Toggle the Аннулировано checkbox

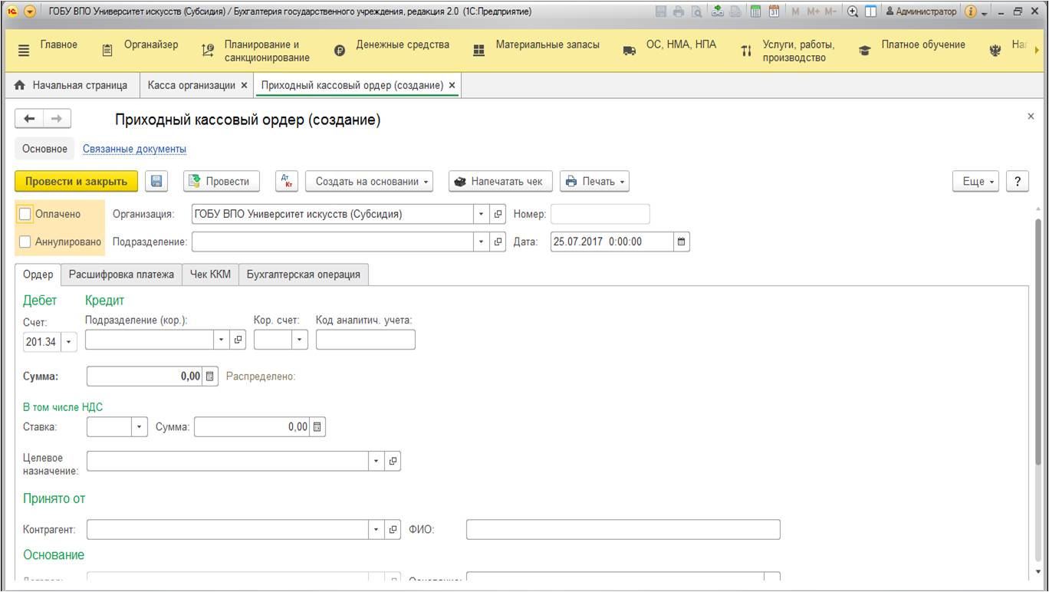(x=25, y=242)
